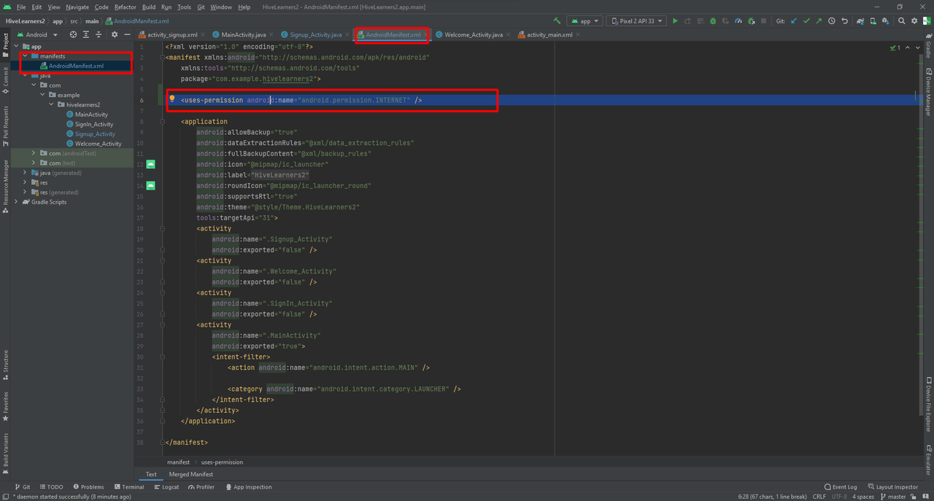
Task: Hide the Project panel minus icon
Action: point(127,34)
